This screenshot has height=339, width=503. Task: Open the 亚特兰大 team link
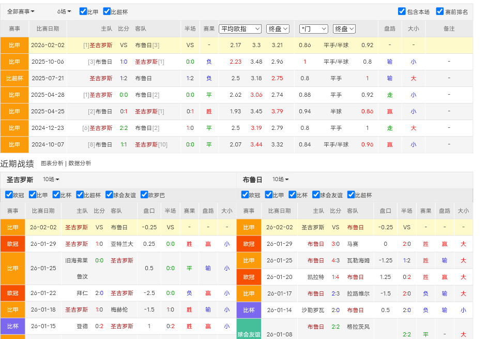122,244
